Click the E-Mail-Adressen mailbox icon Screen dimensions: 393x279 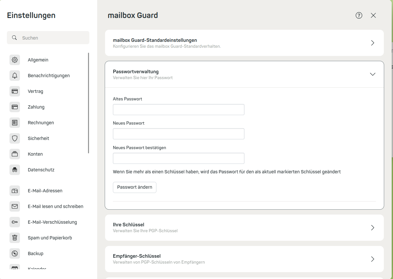(x=15, y=191)
